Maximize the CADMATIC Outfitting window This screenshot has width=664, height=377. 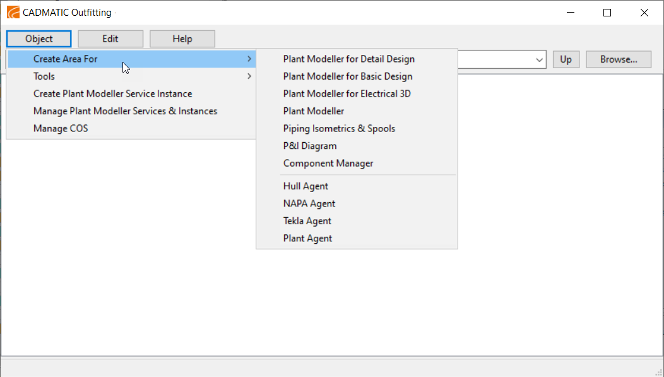[607, 13]
